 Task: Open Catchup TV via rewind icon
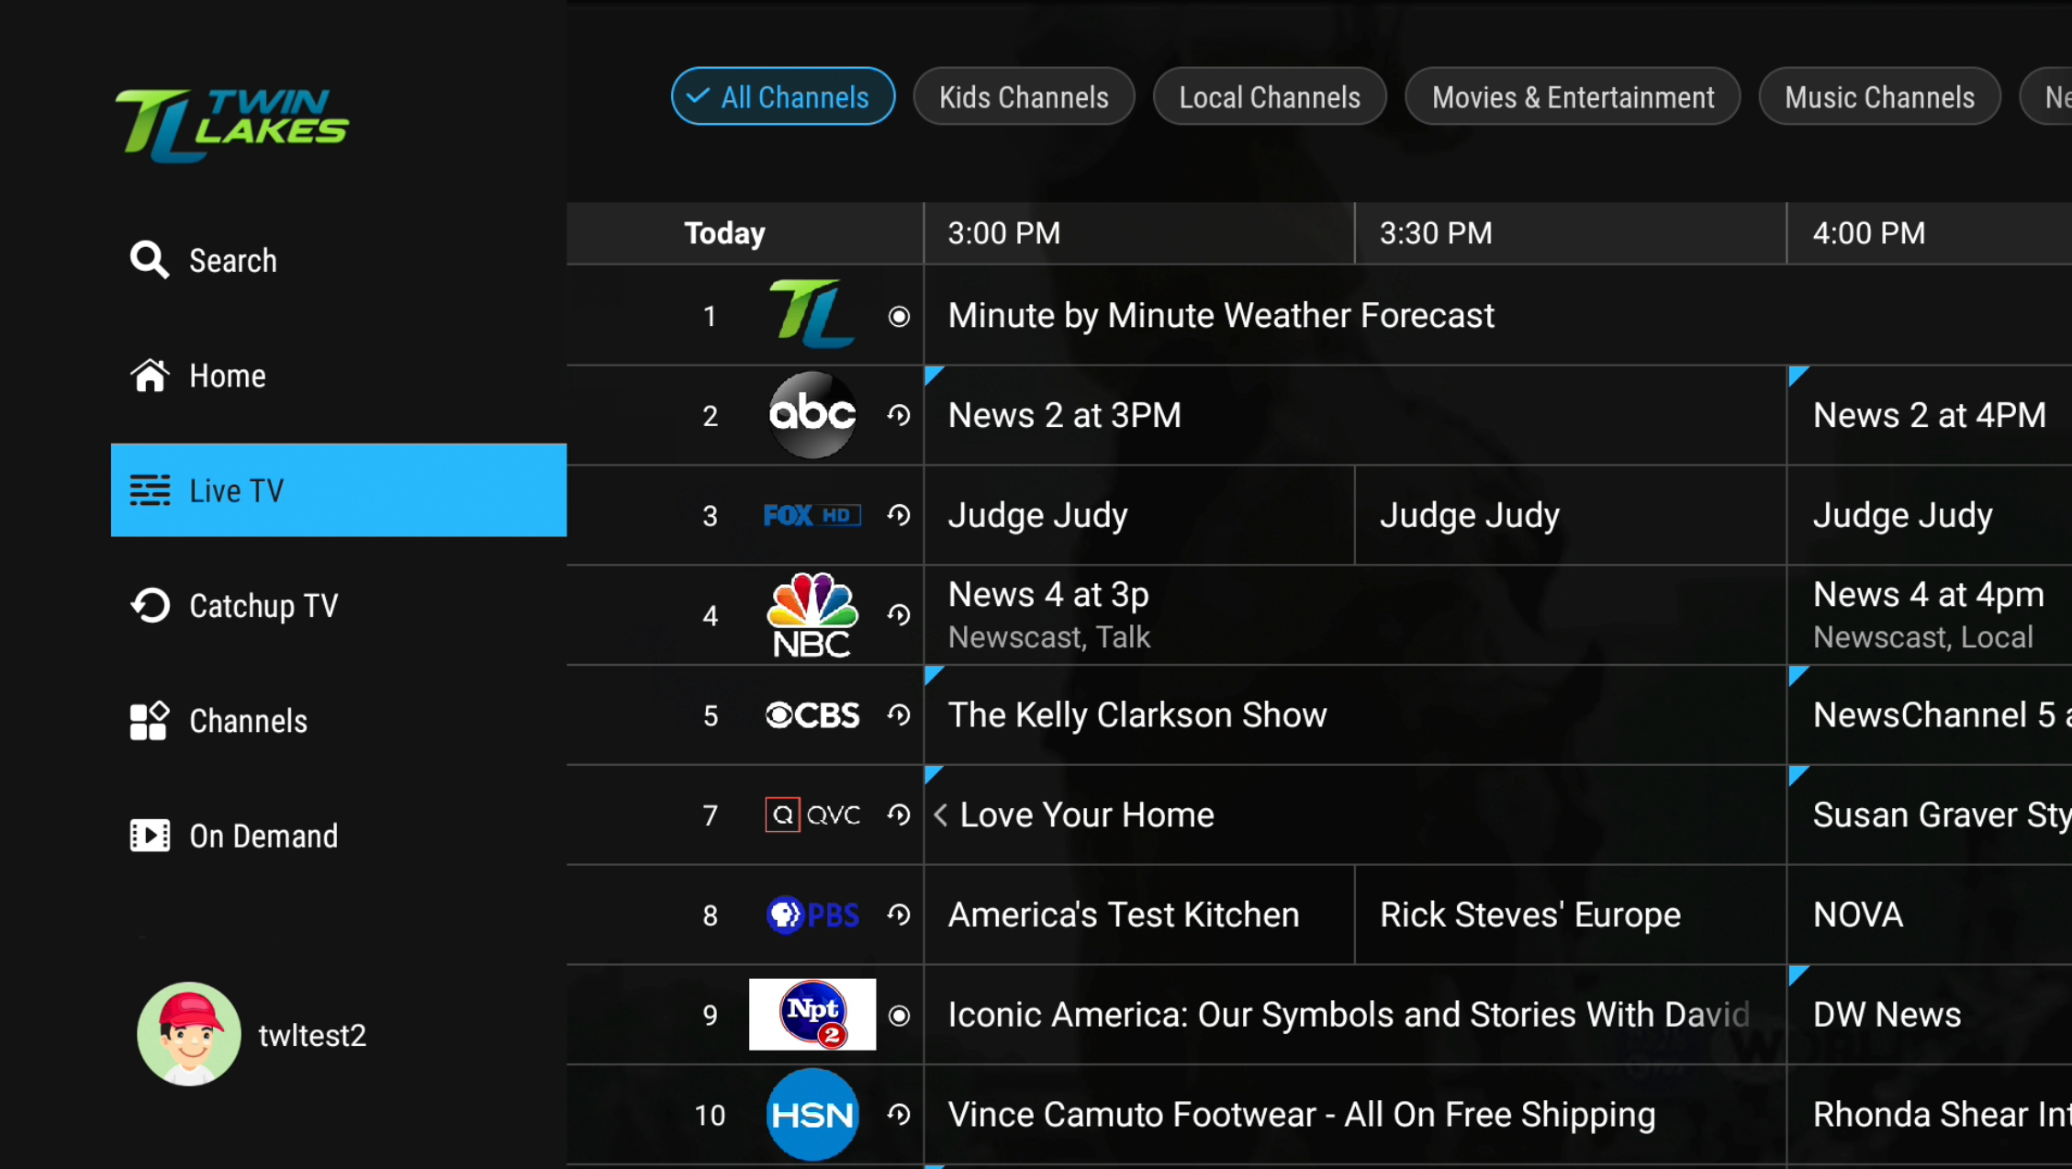pyautogui.click(x=150, y=605)
